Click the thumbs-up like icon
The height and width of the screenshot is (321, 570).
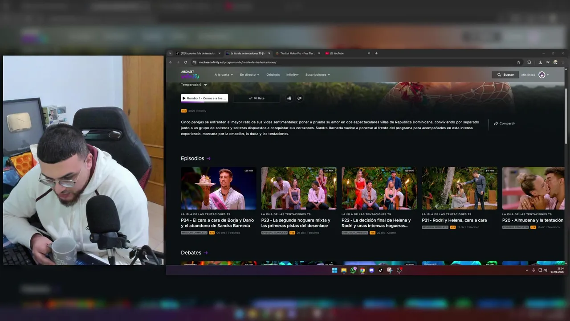pyautogui.click(x=289, y=98)
